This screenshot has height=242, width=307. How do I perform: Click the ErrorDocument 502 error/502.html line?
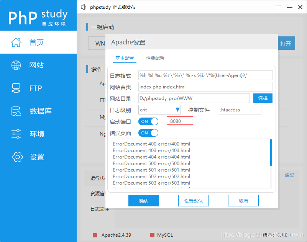tap(151, 176)
